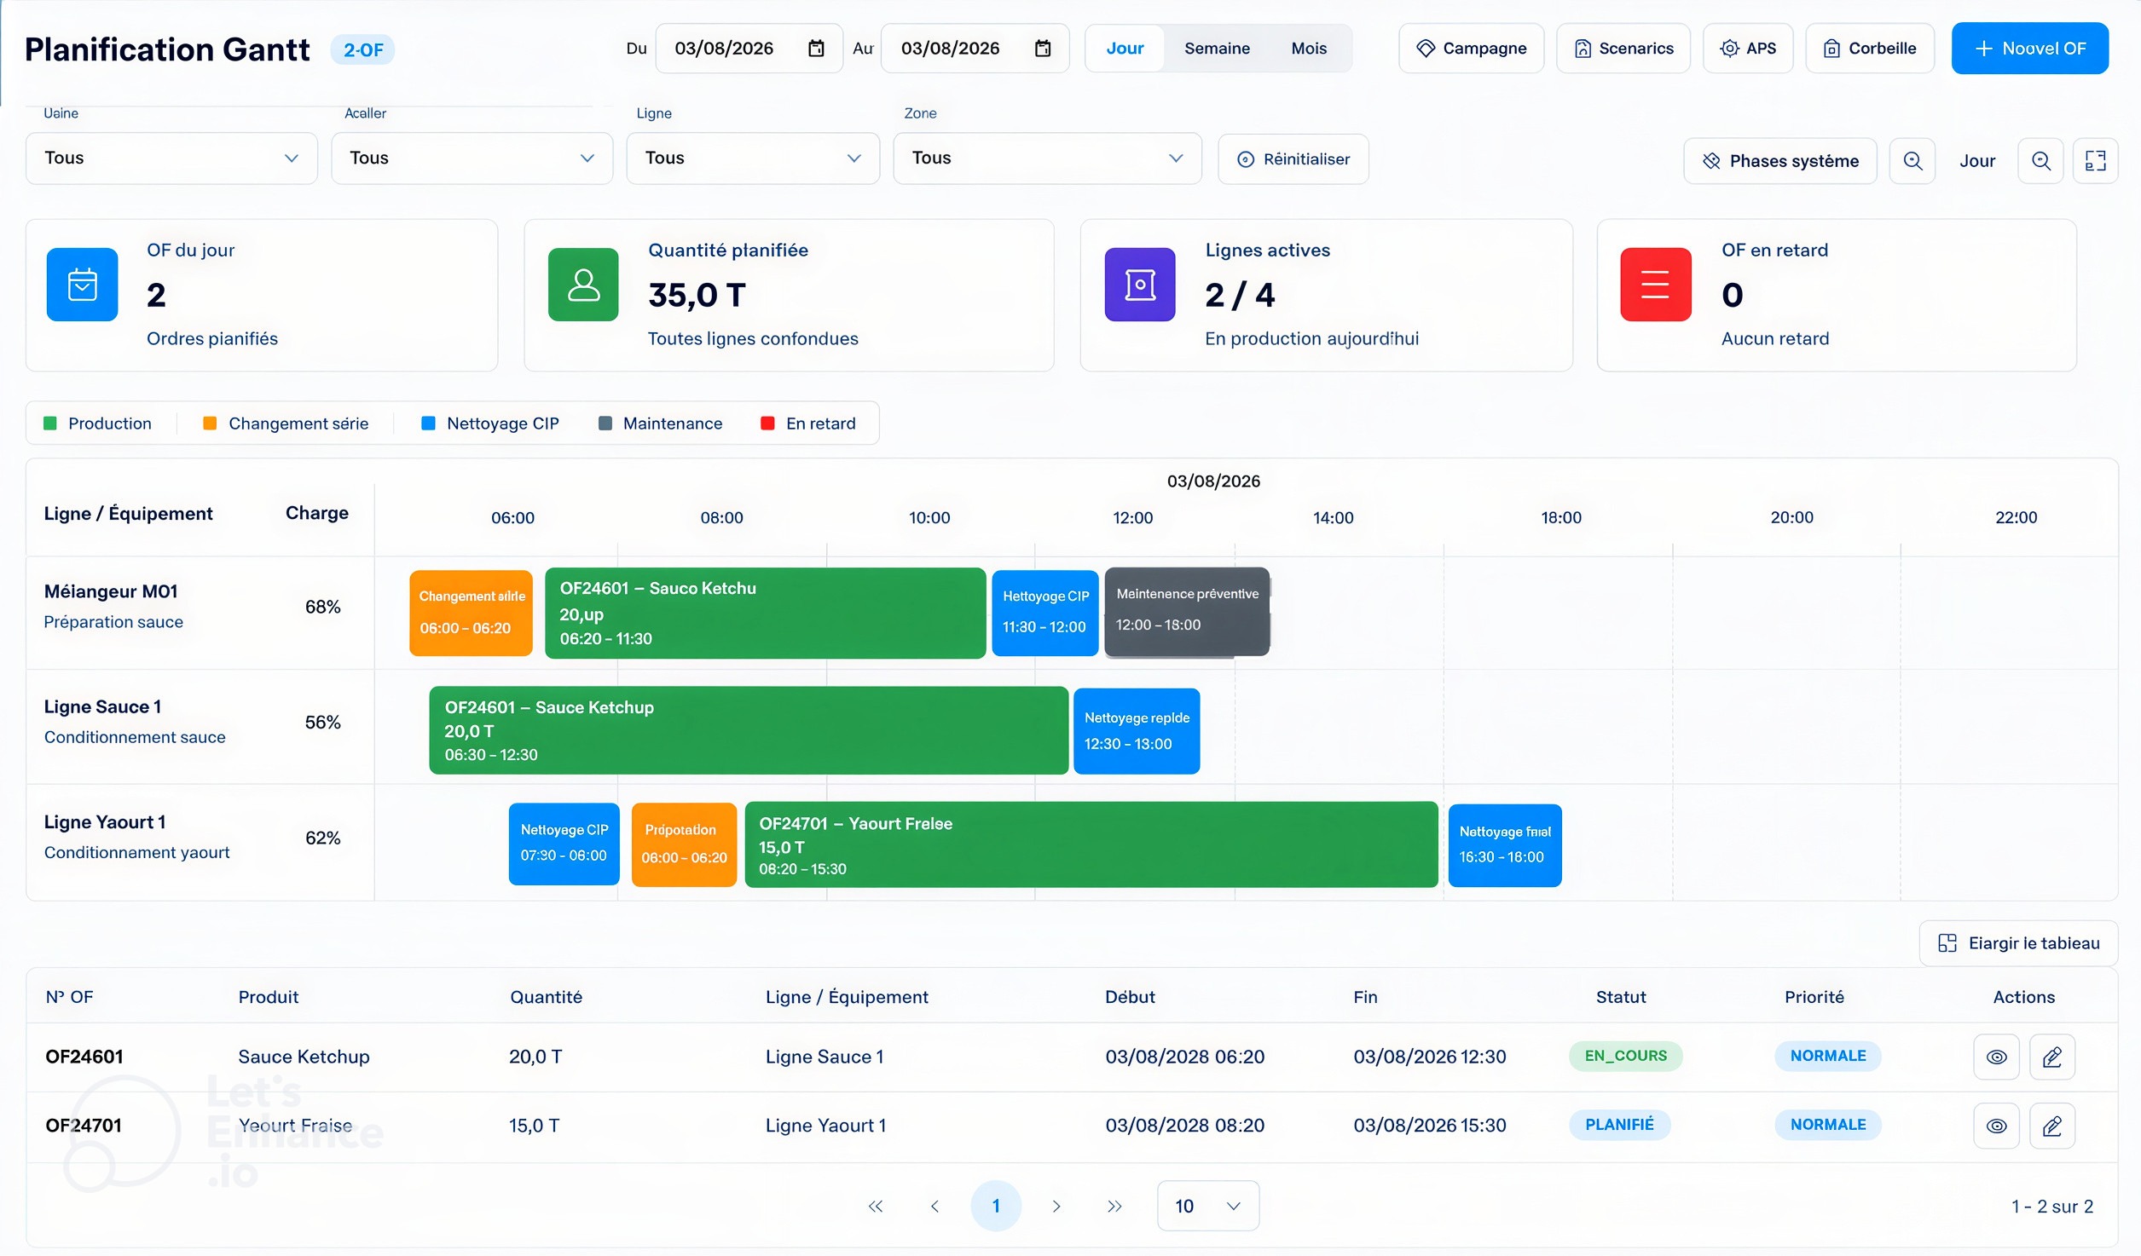
Task: Open the start date calendar picker icon
Action: [x=816, y=49]
